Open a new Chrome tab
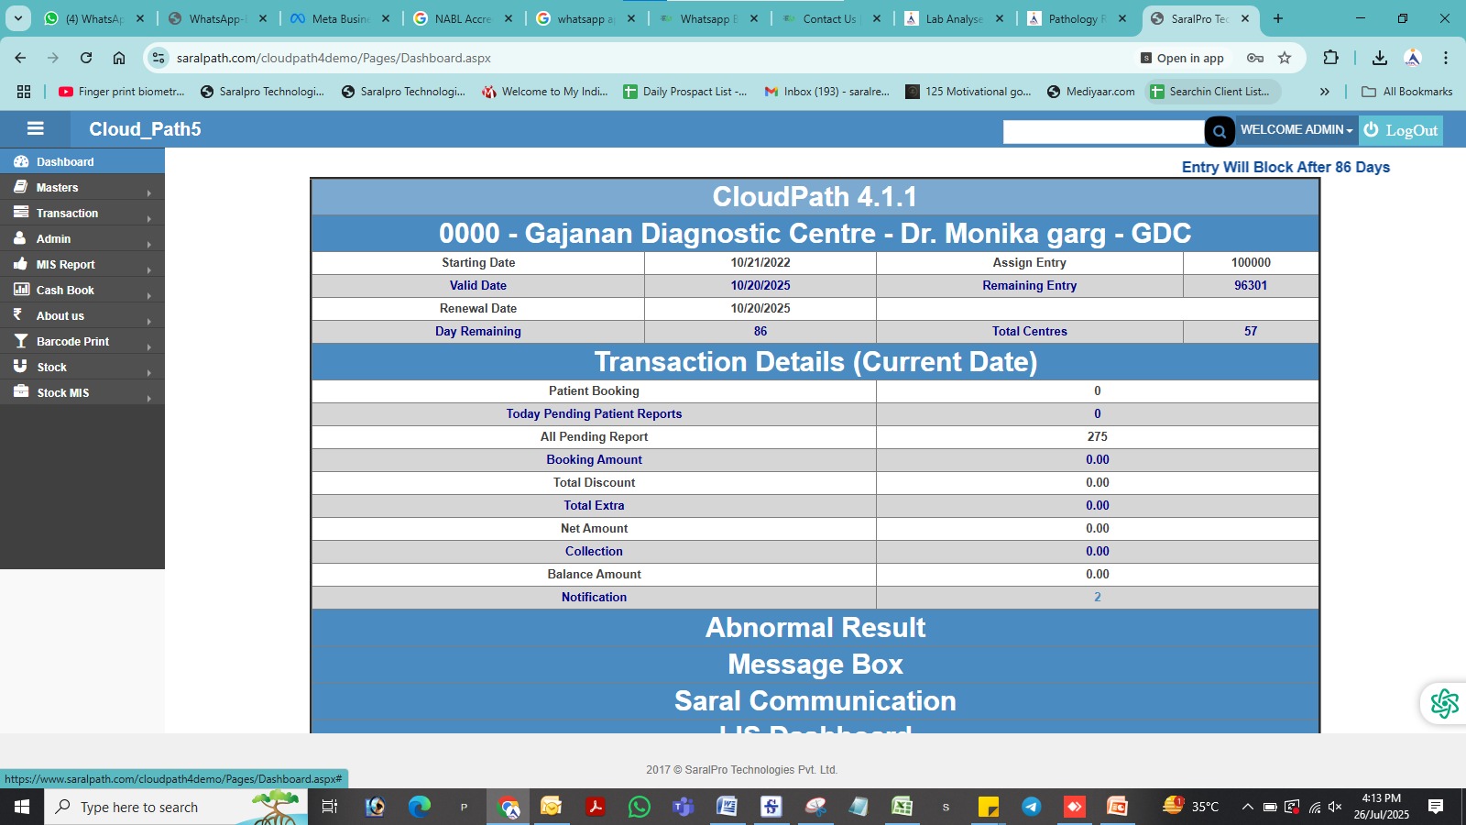 click(1278, 18)
